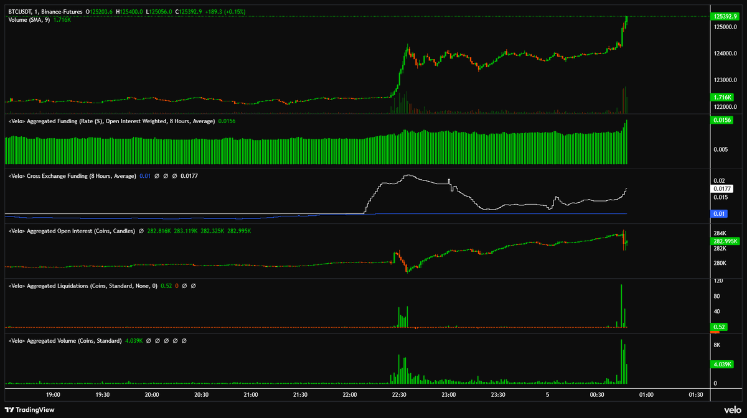Image resolution: width=747 pixels, height=418 pixels.
Task: Select the Cross Exchange Funding indicator legend
Action: pos(72,176)
